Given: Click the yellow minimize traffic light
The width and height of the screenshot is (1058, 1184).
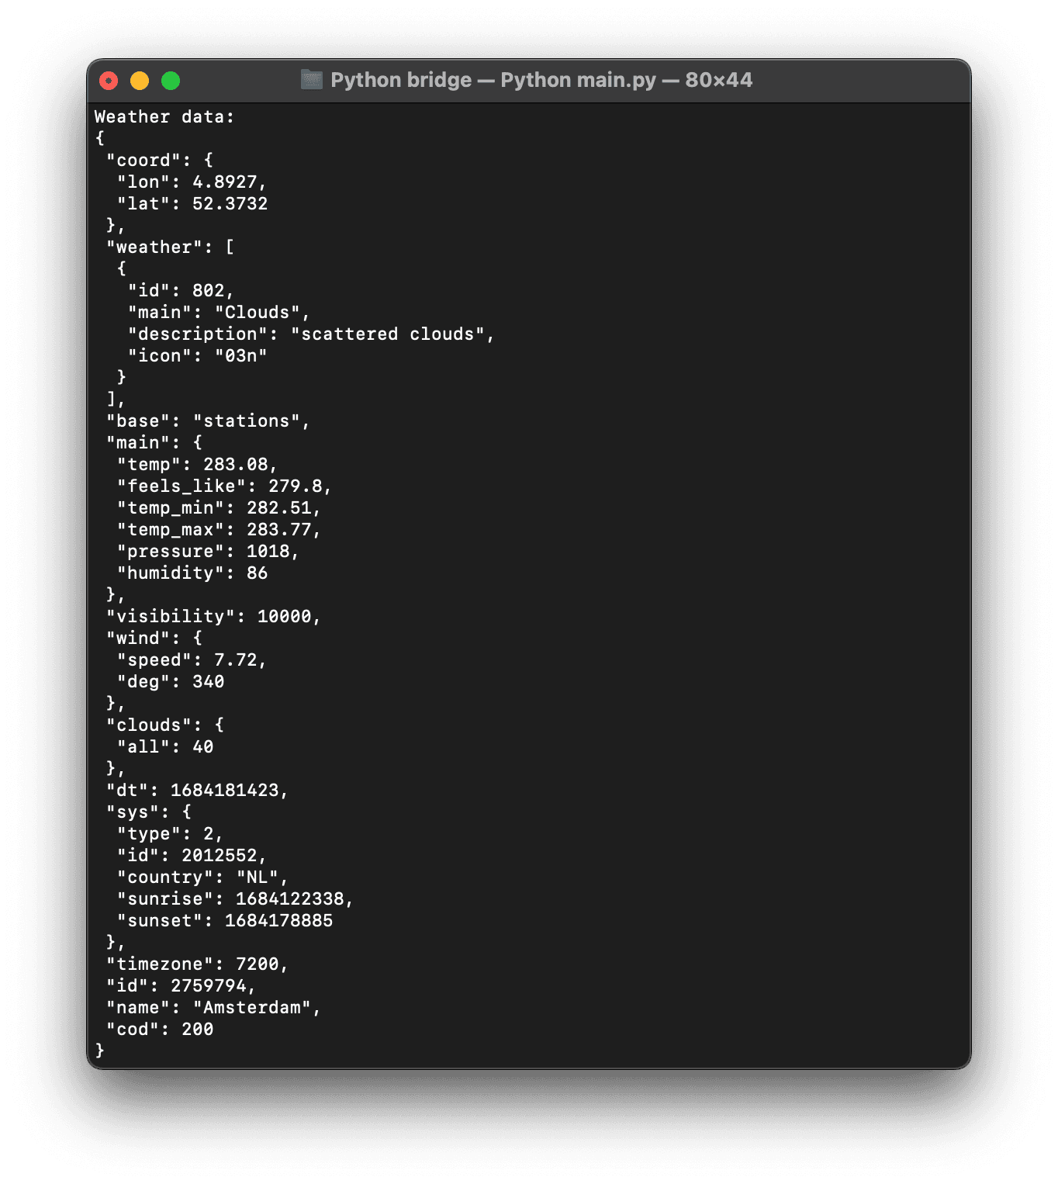Looking at the screenshot, I should coord(140,79).
